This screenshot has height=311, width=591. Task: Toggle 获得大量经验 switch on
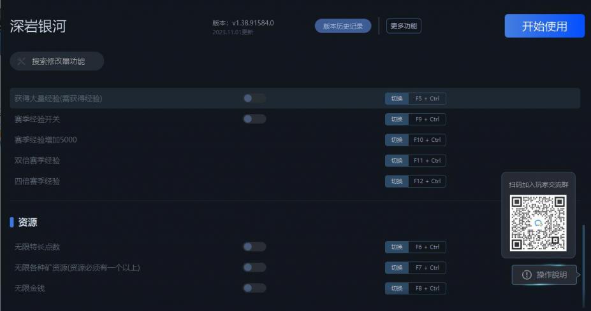pos(254,99)
